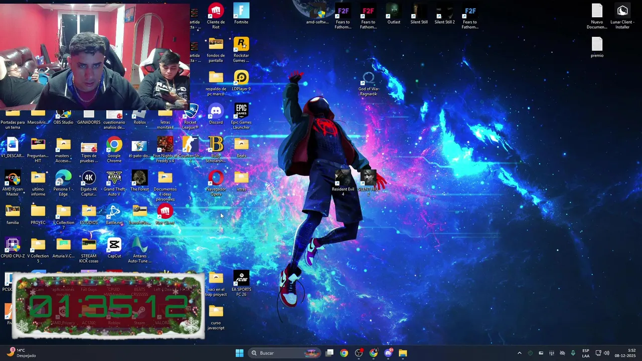The height and width of the screenshot is (361, 642).
Task: Launch Grand Theft Auto V shortcut
Action: 114,184
